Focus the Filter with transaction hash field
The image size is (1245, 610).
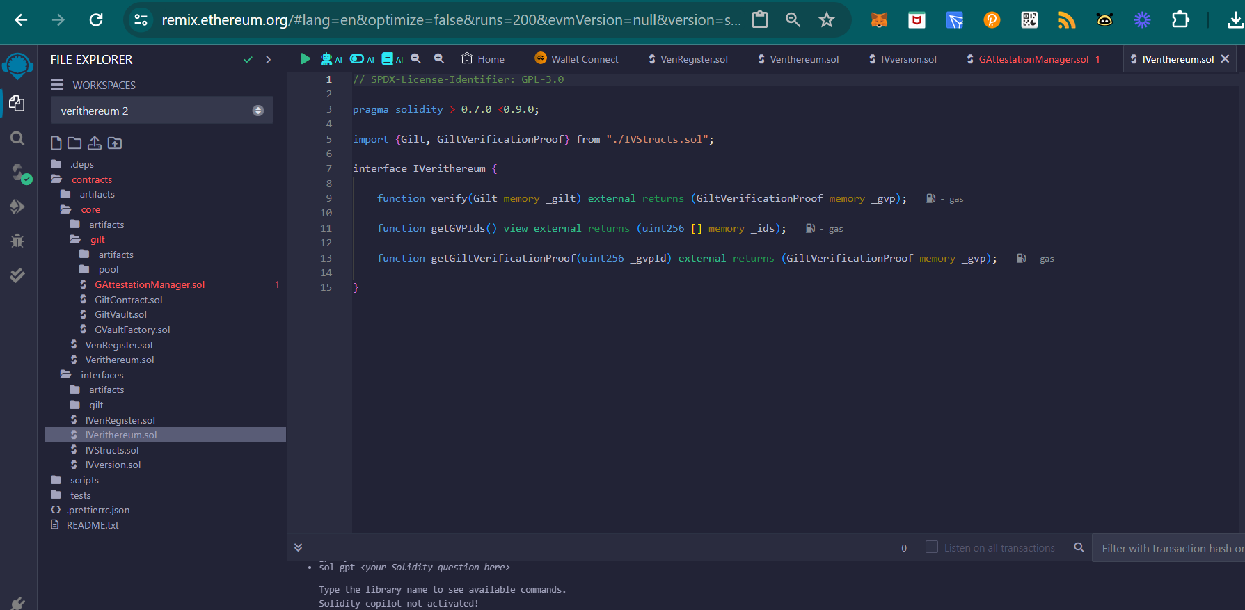click(1168, 548)
